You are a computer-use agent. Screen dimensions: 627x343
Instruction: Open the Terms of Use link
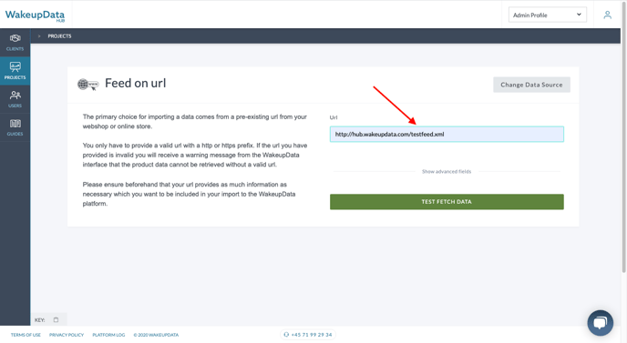click(x=26, y=335)
